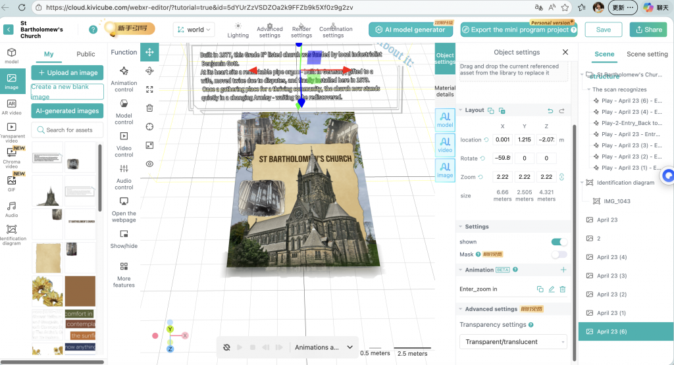Click the delete trash icon in function toolbar
Image resolution: width=674 pixels, height=365 pixels.
point(149,109)
